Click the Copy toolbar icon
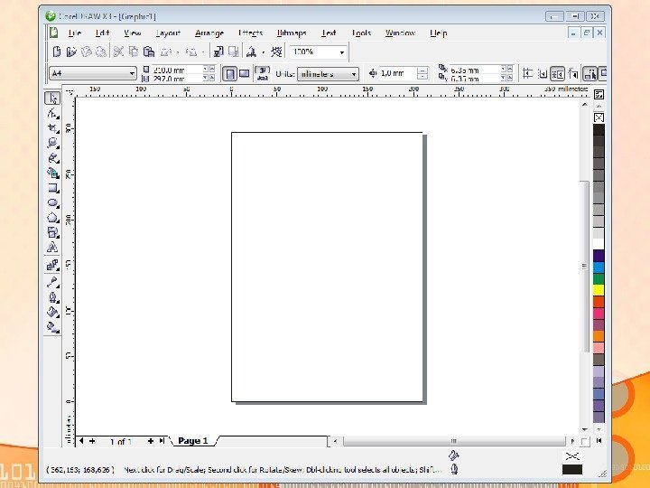650x488 pixels. pyautogui.click(x=134, y=52)
